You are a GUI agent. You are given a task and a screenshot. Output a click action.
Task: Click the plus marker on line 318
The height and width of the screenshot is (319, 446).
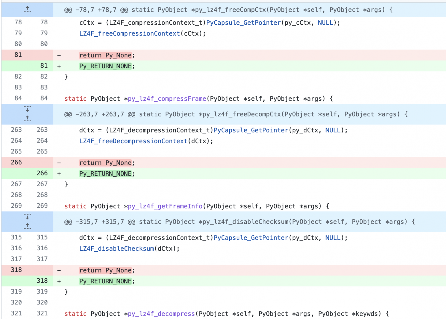coord(59,281)
